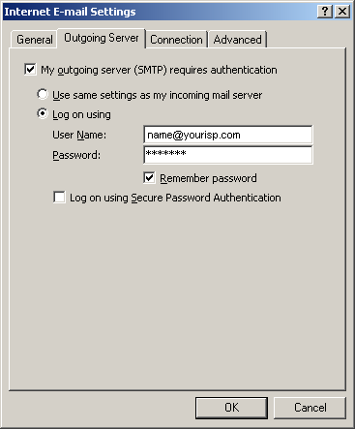
Task: Disable the Remember password checkbox
Action: click(x=149, y=178)
